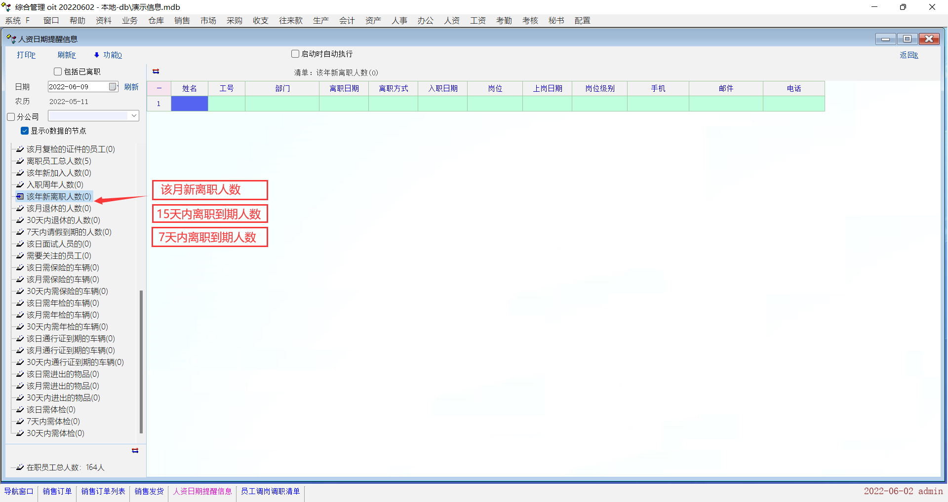Click the calendar icon in the date field
This screenshot has width=948, height=502.
pos(113,87)
